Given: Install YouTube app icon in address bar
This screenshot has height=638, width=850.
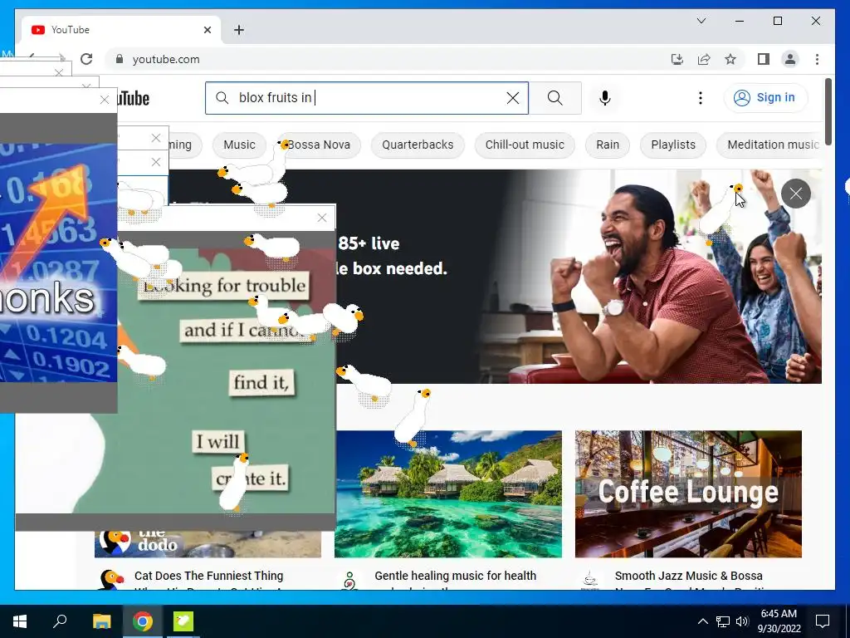Looking at the screenshot, I should [x=677, y=59].
